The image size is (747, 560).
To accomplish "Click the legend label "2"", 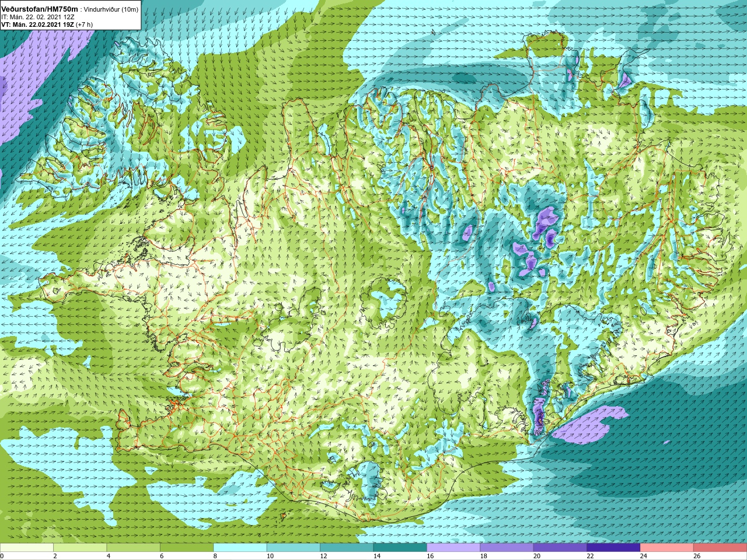I will (x=55, y=556).
